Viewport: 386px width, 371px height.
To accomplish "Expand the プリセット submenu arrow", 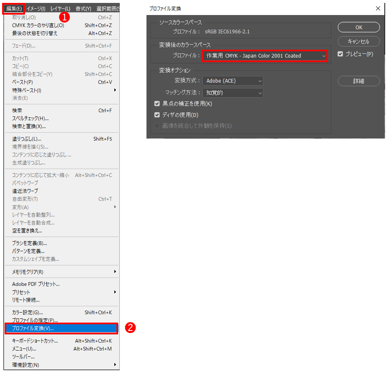I will click(115, 292).
